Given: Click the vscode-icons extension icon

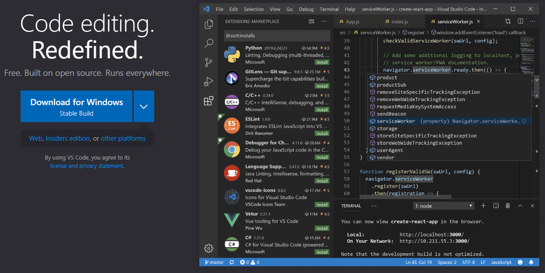Looking at the screenshot, I should (x=232, y=197).
